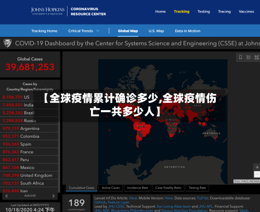Select Russia in the country cases list
The width and height of the screenshot is (260, 212).
pos(29,121)
